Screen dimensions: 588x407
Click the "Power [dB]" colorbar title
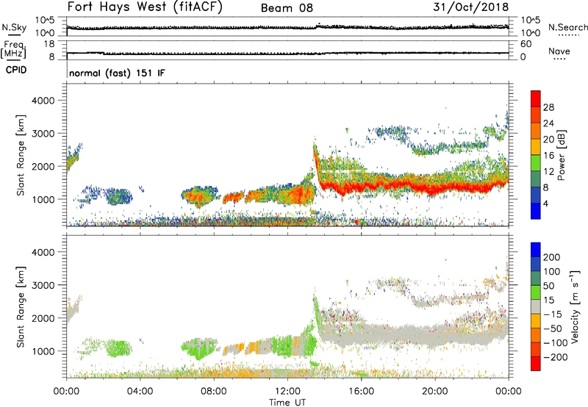pos(562,155)
